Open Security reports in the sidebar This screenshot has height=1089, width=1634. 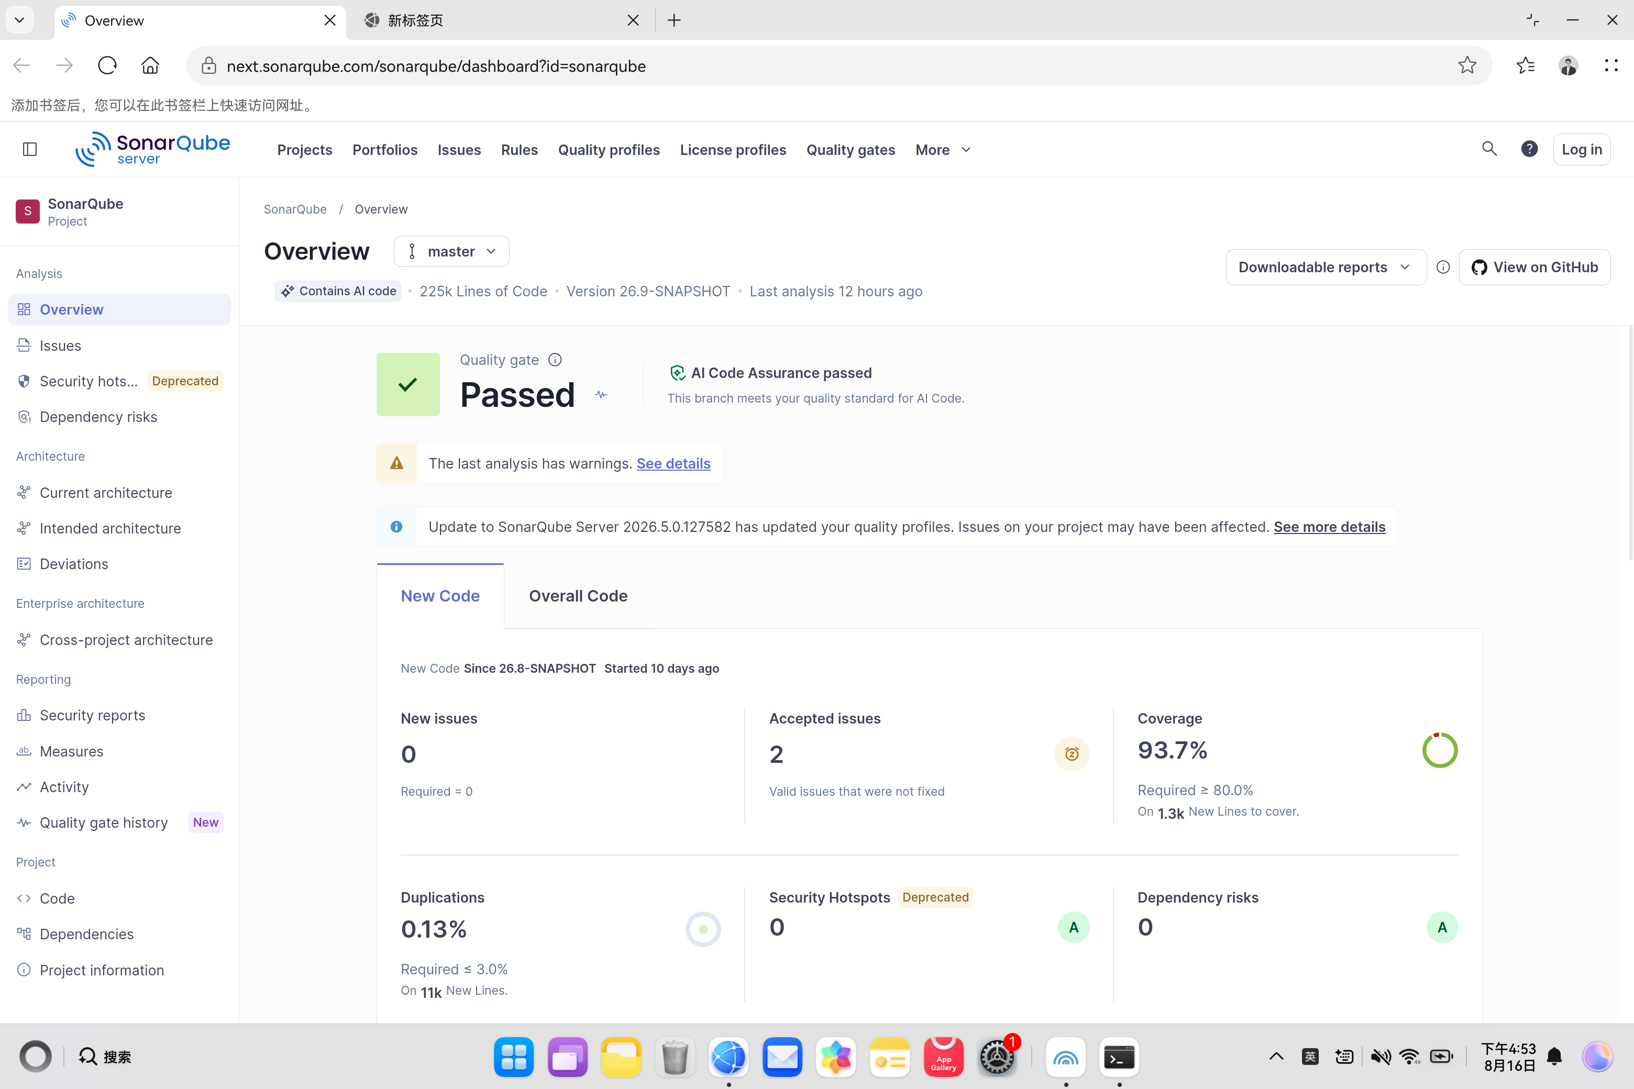[x=119, y=715]
